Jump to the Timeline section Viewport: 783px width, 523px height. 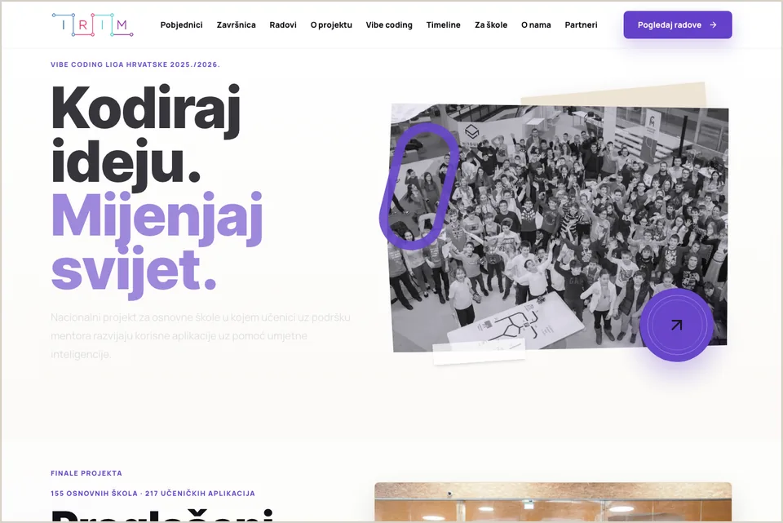click(444, 25)
